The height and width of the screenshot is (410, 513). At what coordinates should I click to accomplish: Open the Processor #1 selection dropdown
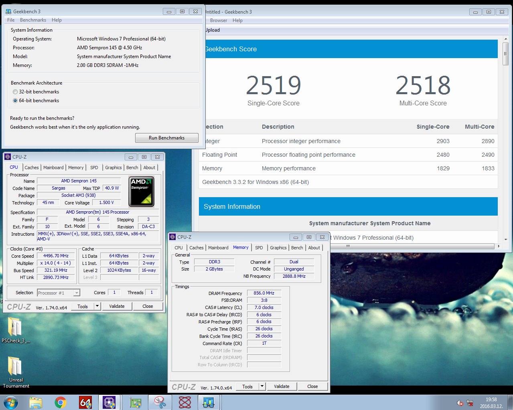click(x=77, y=293)
